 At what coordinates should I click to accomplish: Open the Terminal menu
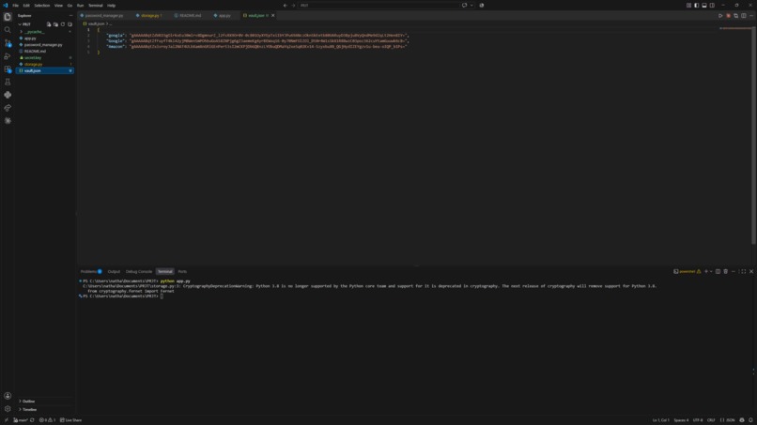95,6
